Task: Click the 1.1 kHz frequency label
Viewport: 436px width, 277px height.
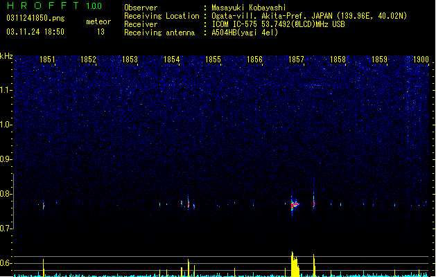Action: [x=6, y=90]
